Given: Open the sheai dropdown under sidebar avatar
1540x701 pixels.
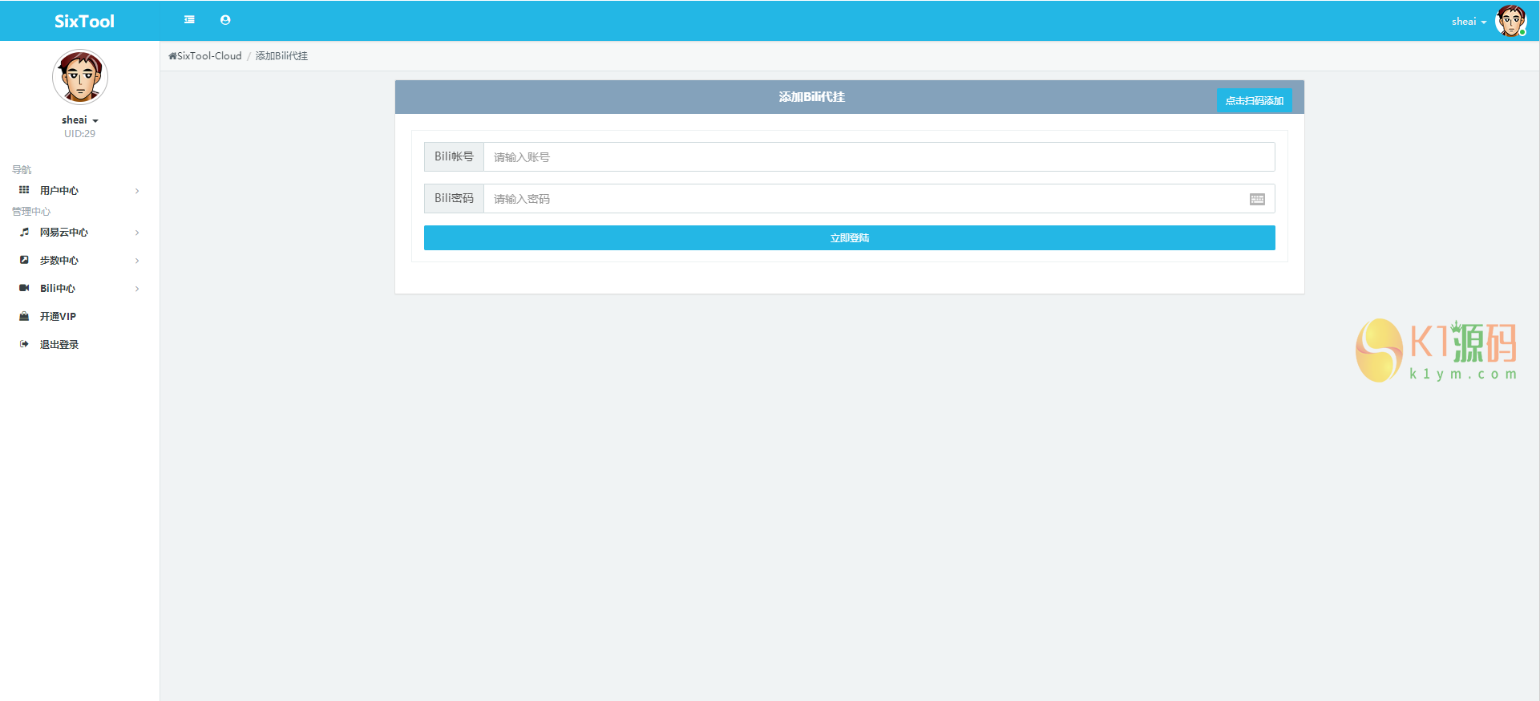Looking at the screenshot, I should [80, 120].
